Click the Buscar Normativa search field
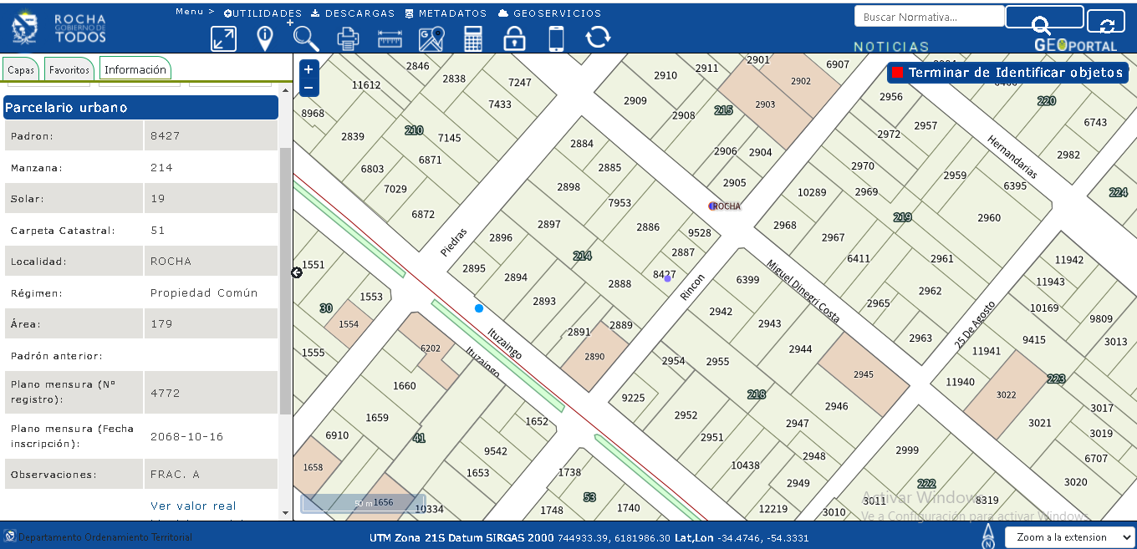The image size is (1137, 549). tap(928, 17)
